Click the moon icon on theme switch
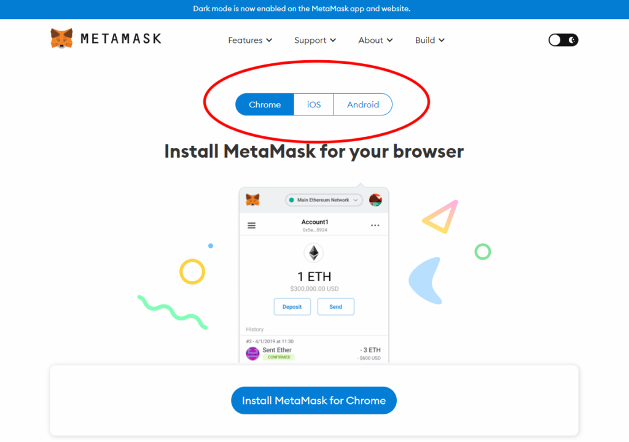 [572, 40]
